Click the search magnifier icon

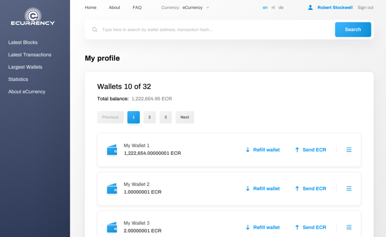click(x=94, y=30)
